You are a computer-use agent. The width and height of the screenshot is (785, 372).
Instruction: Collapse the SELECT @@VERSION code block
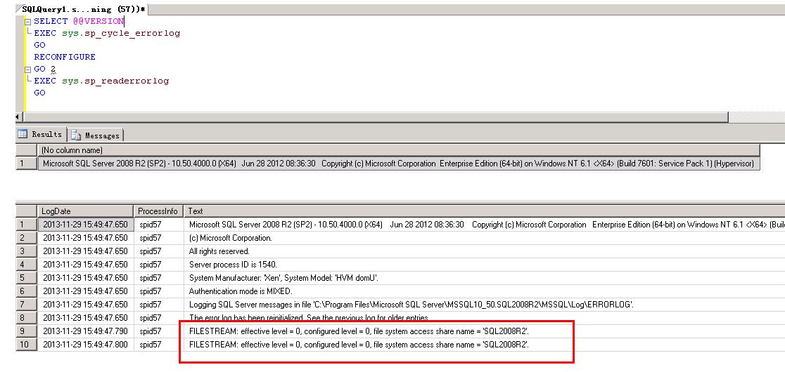pyautogui.click(x=27, y=22)
